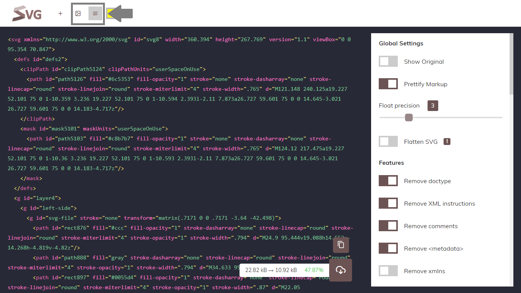Adjust the Float precision slider
This screenshot has height=293, width=521.
click(408, 118)
